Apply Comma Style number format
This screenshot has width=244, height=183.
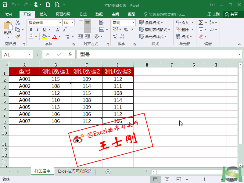click(x=132, y=30)
